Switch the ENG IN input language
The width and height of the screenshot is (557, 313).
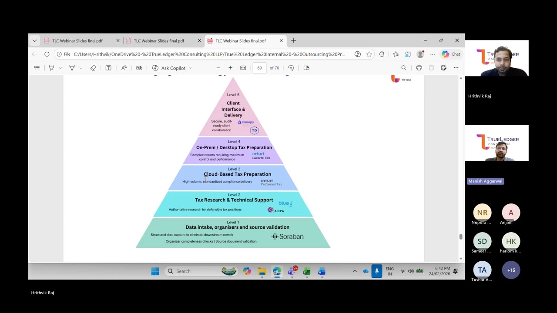390,271
